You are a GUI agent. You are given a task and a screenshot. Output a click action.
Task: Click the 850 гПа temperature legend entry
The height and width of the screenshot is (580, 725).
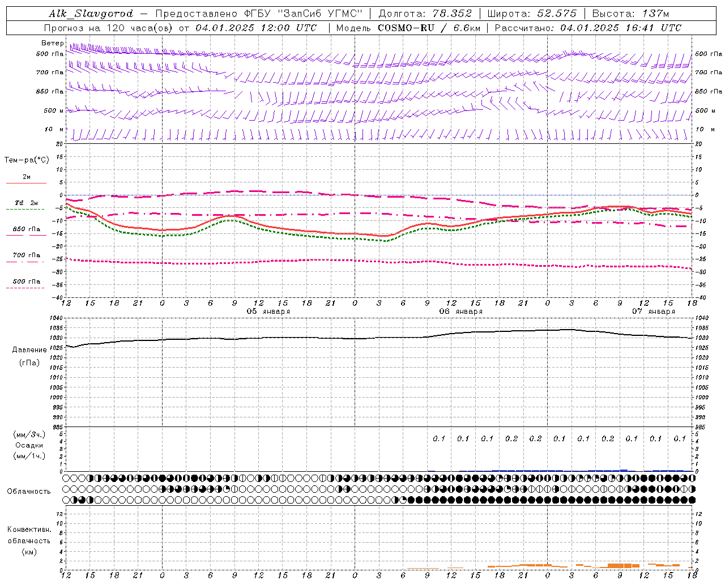point(26,229)
